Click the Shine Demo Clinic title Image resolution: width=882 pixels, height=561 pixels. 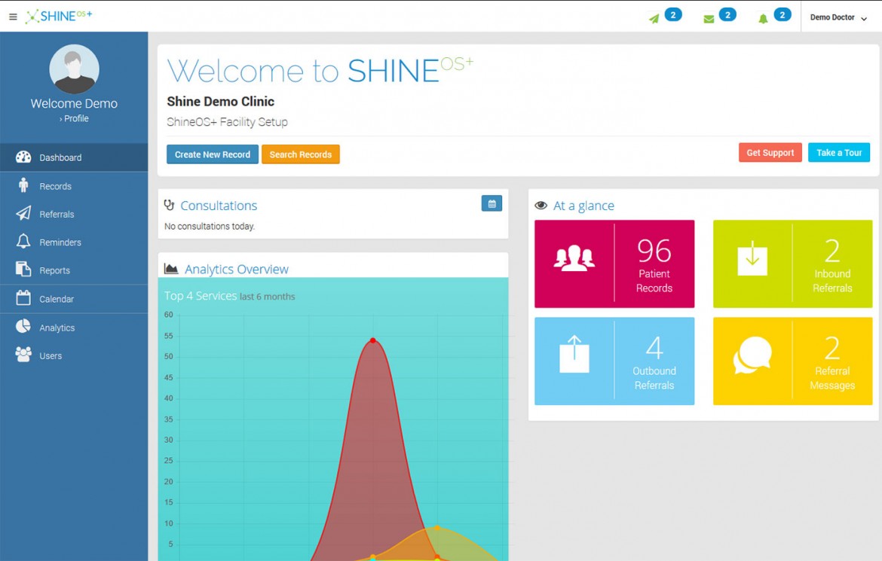pyautogui.click(x=220, y=102)
